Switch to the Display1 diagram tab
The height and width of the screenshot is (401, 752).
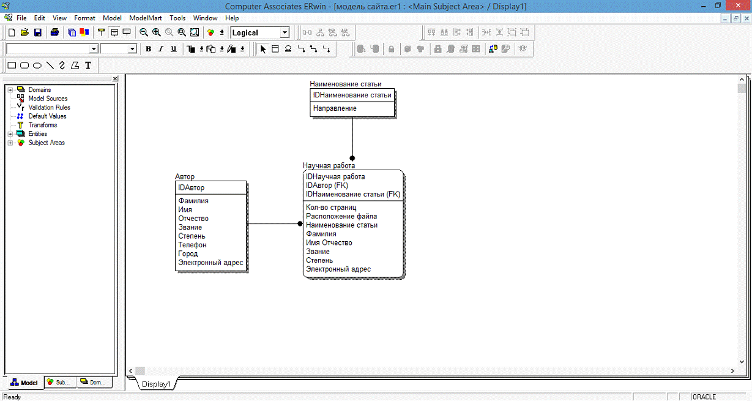pyautogui.click(x=156, y=384)
